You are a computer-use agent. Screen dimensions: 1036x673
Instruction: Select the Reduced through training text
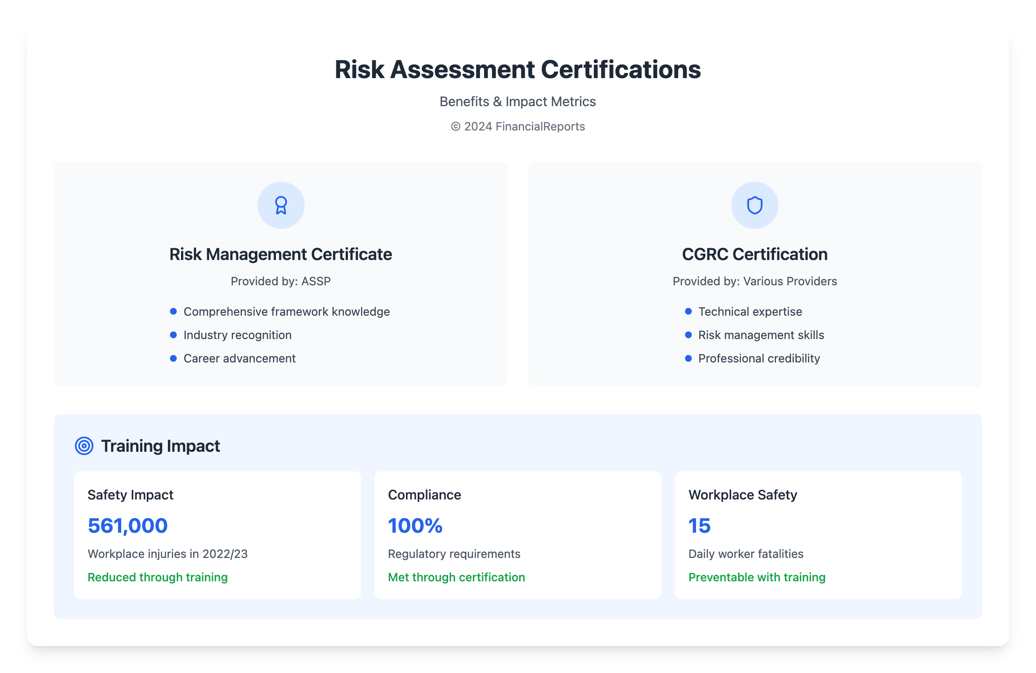click(x=158, y=577)
